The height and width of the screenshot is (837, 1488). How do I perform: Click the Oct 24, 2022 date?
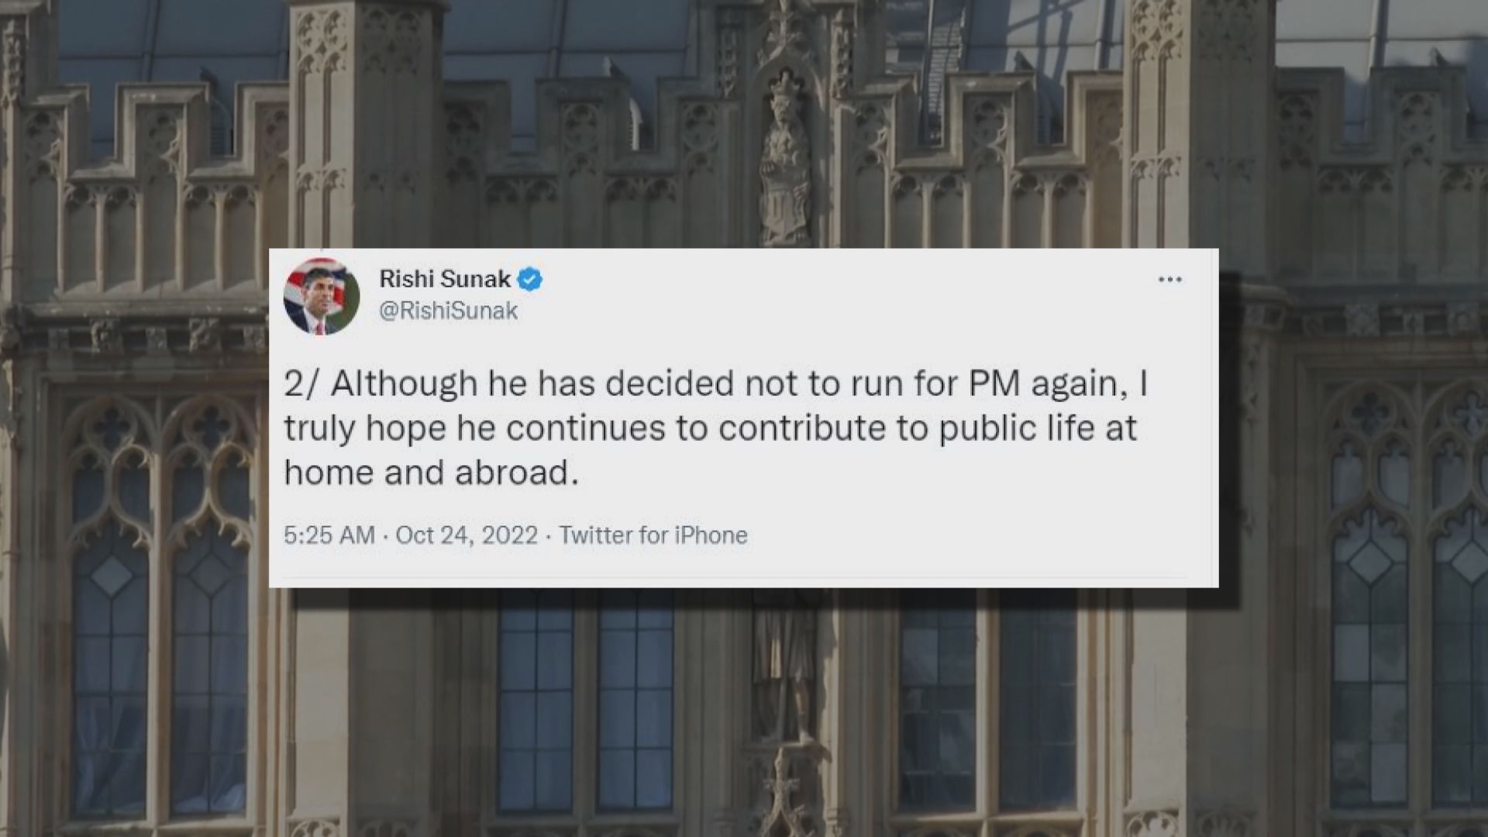click(467, 536)
